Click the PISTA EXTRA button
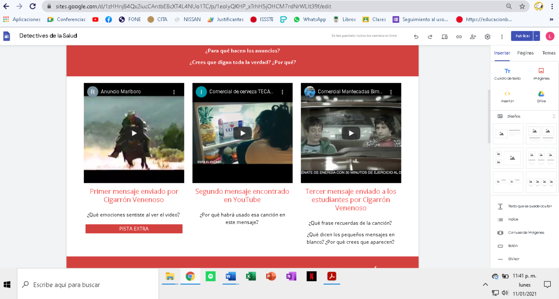 coord(134,229)
